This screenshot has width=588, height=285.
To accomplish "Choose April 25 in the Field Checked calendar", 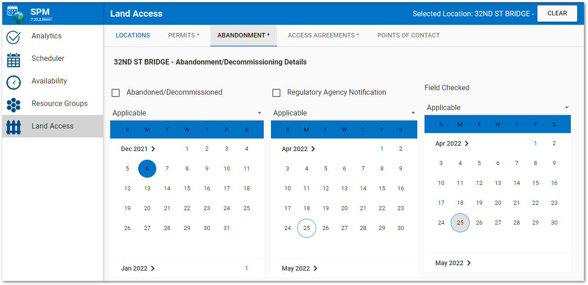I will [x=460, y=223].
